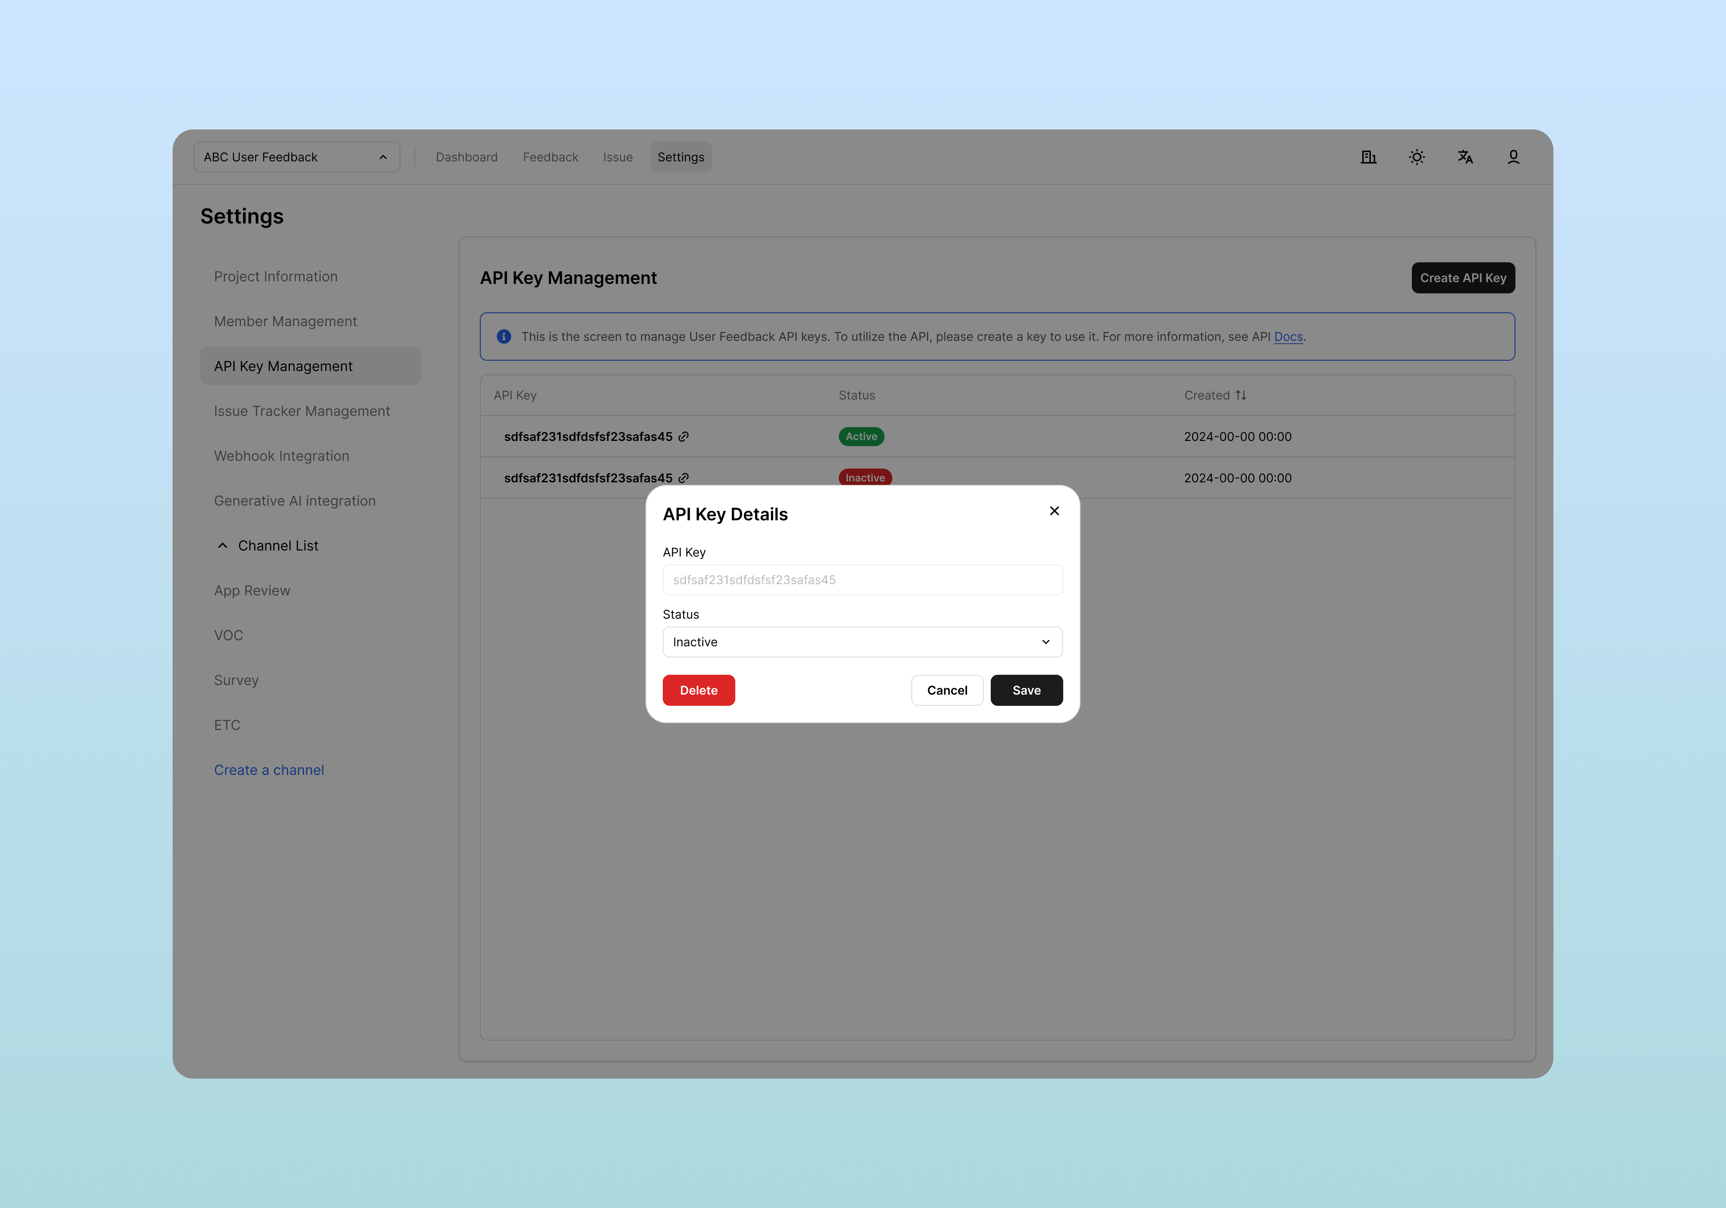Switch to the Dashboard tab
1726x1208 pixels.
(x=466, y=157)
